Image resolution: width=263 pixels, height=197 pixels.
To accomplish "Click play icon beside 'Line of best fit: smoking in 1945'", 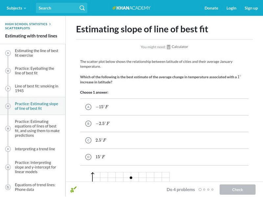I will 8,88.
